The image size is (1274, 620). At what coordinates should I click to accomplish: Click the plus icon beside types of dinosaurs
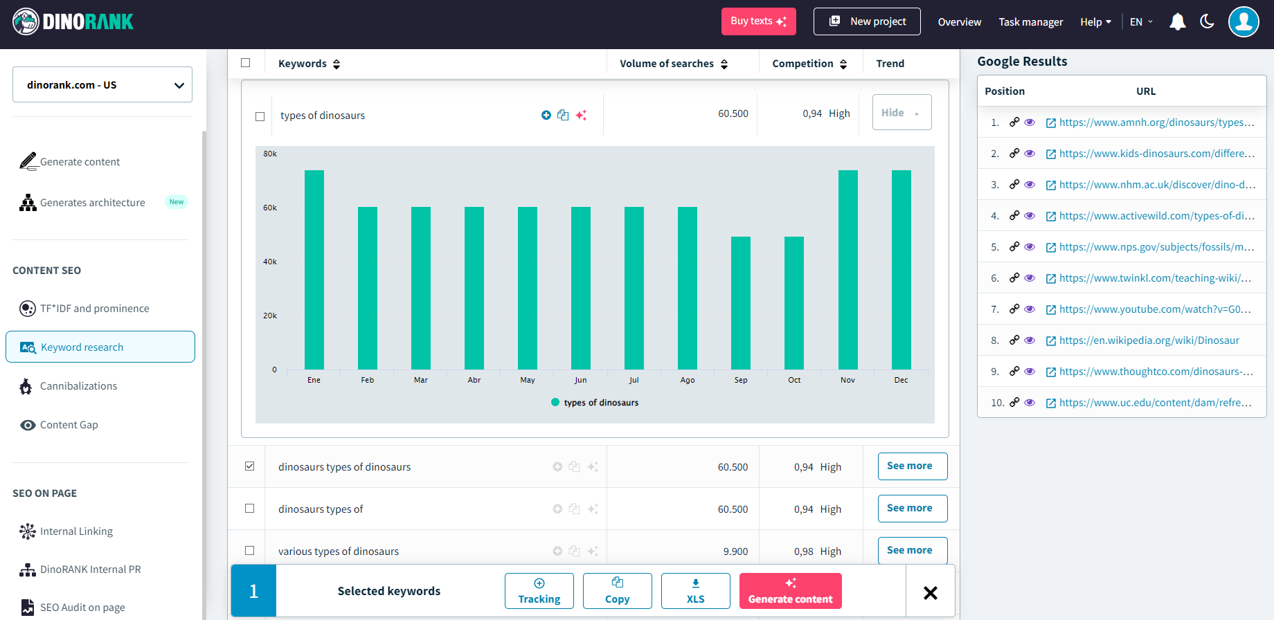[x=546, y=116]
